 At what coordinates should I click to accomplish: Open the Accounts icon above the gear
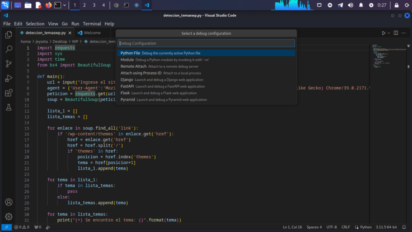tap(8, 202)
